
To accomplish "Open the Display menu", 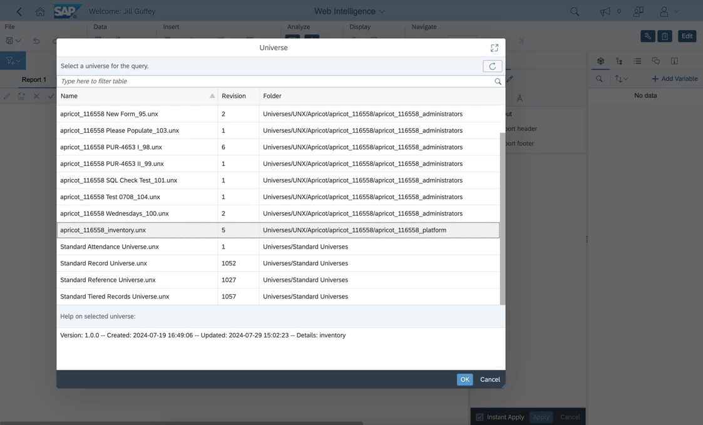I will coord(359,27).
